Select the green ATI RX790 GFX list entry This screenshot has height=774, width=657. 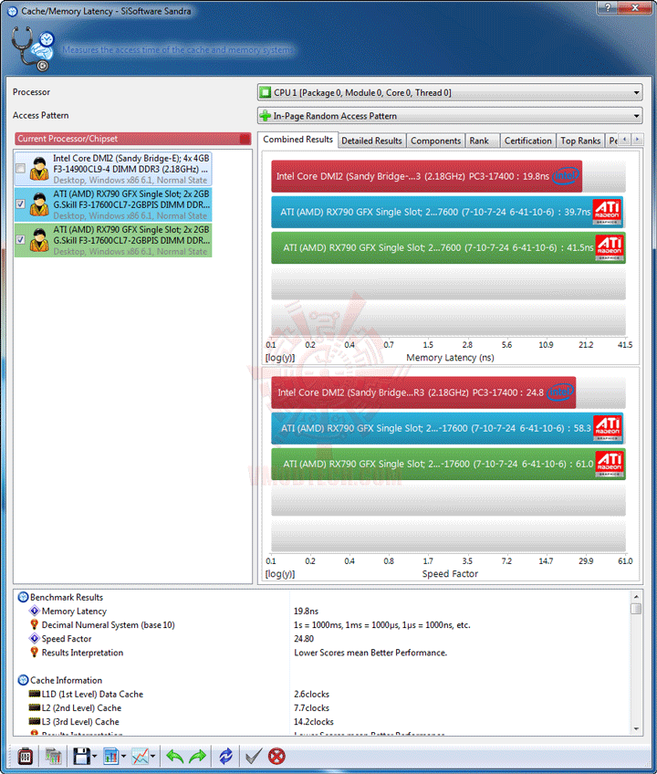coord(113,240)
